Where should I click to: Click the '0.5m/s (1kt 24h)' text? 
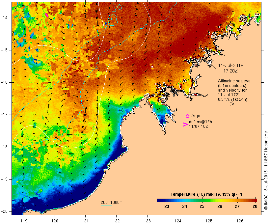click(232, 99)
